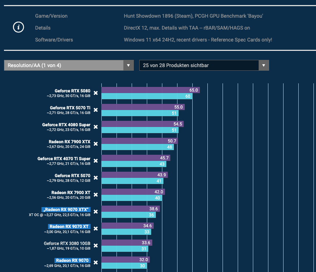Viewport: 316px width, 272px height.
Task: Remove Geforce RTX 4070 Ti Super entry
Action: 96,161
